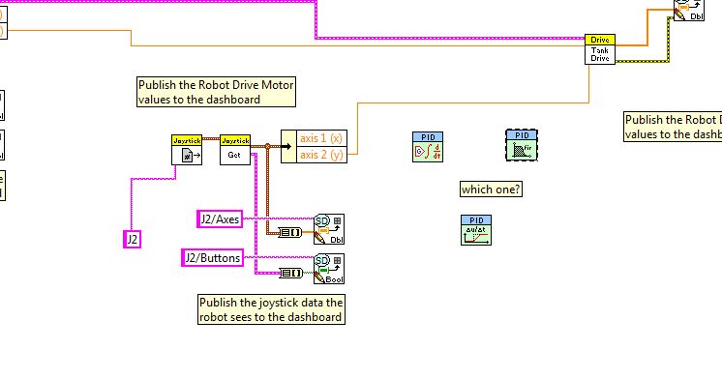
Task: Click the J2/Axes string constant
Action: coord(220,219)
